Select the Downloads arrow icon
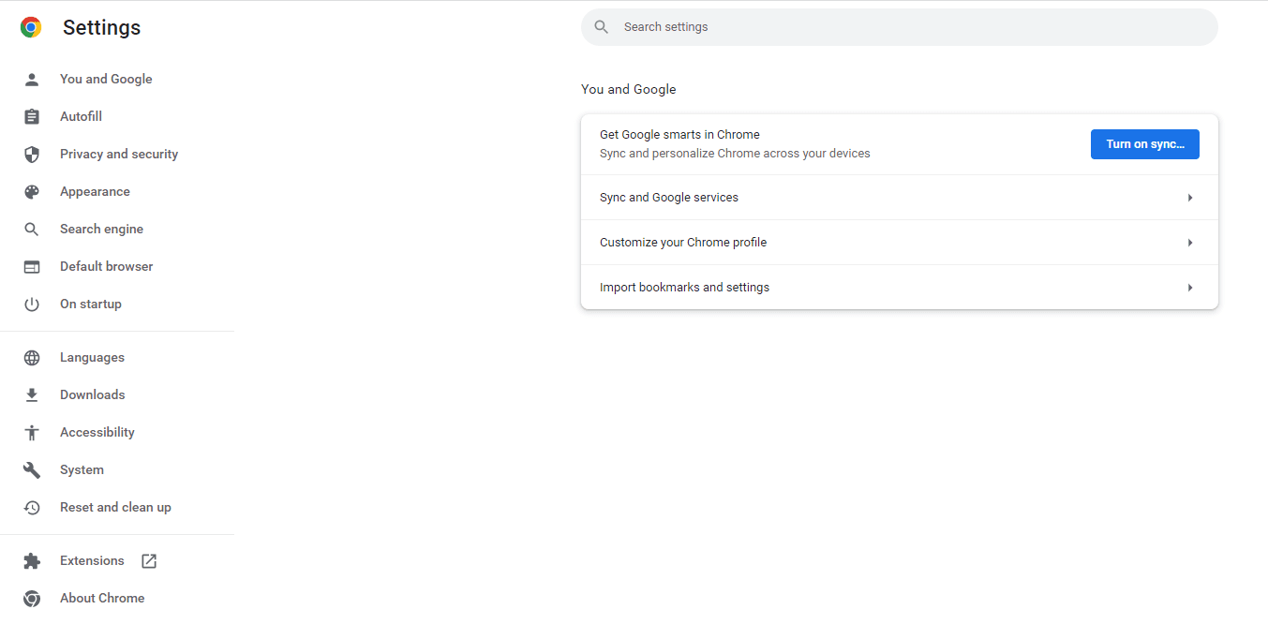Screen dimensions: 1268x639 [32, 394]
